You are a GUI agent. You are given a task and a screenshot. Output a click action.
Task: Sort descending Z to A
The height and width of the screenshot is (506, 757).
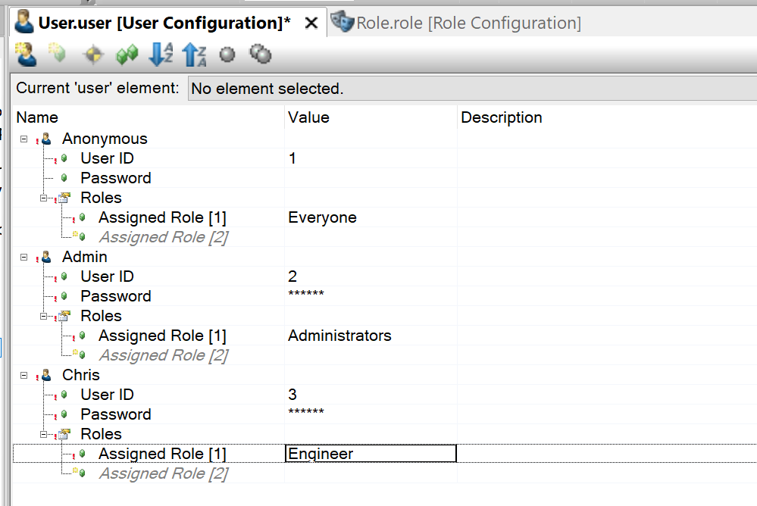pyautogui.click(x=195, y=54)
